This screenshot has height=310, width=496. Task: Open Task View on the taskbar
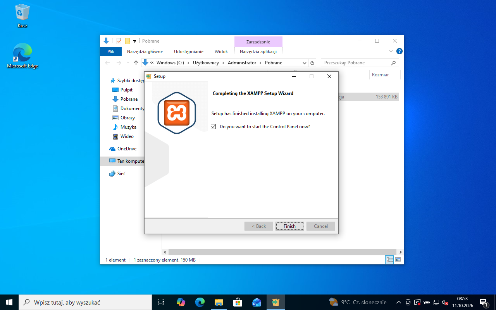point(161,302)
